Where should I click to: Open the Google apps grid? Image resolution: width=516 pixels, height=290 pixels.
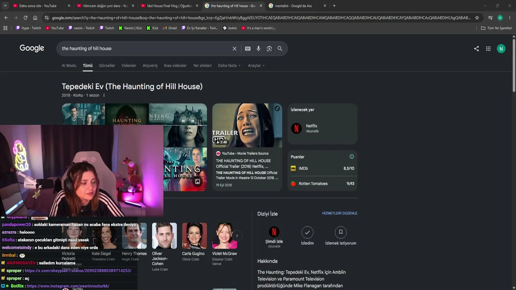488,49
